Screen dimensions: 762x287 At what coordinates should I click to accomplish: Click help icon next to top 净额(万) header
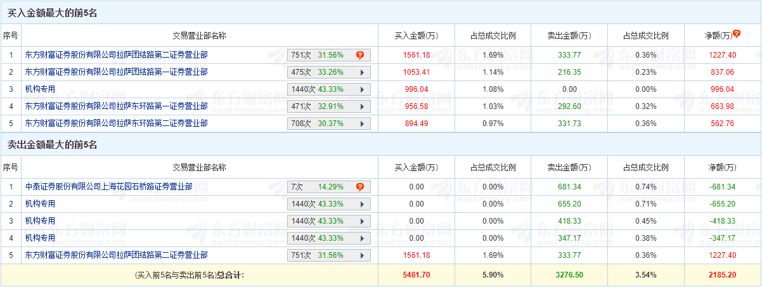(x=737, y=34)
